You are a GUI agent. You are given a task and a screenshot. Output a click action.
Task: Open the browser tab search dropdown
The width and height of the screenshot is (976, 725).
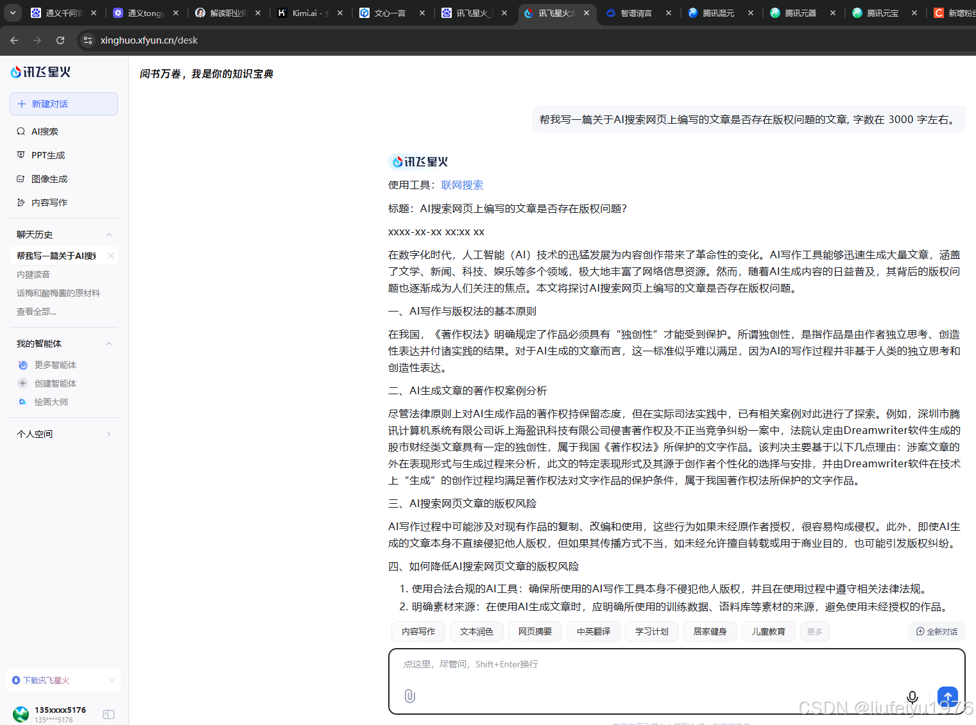tap(13, 13)
